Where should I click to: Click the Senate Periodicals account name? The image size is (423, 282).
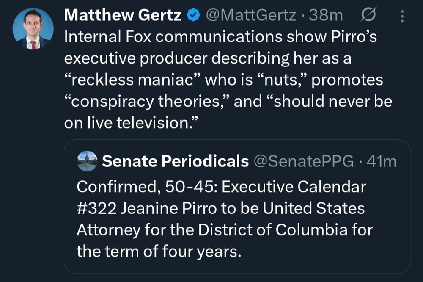pyautogui.click(x=176, y=161)
